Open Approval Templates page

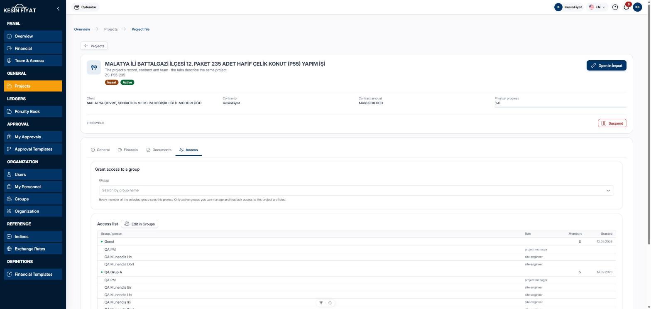pos(33,149)
